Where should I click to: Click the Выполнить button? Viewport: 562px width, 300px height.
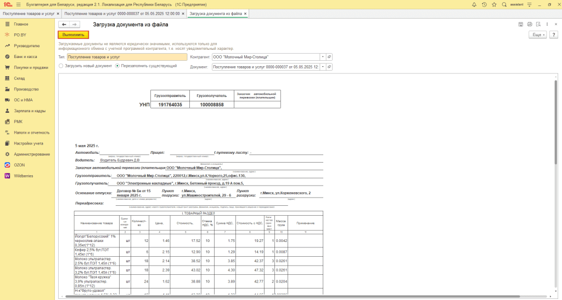click(73, 34)
